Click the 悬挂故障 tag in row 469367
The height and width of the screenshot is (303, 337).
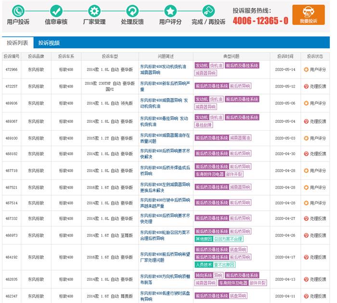(204, 125)
